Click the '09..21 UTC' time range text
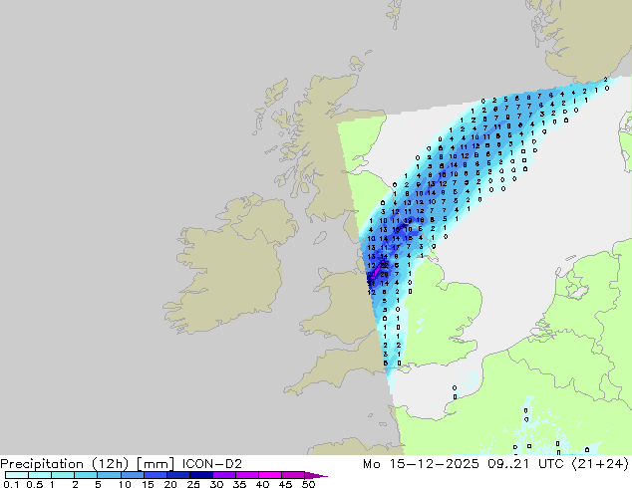The height and width of the screenshot is (488, 632). (x=524, y=464)
